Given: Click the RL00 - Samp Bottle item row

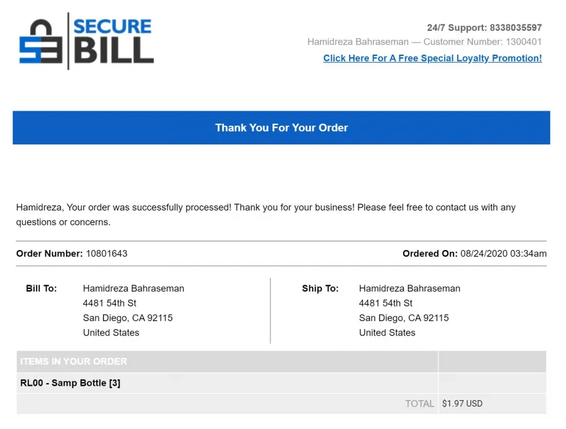Looking at the screenshot, I should [70, 383].
